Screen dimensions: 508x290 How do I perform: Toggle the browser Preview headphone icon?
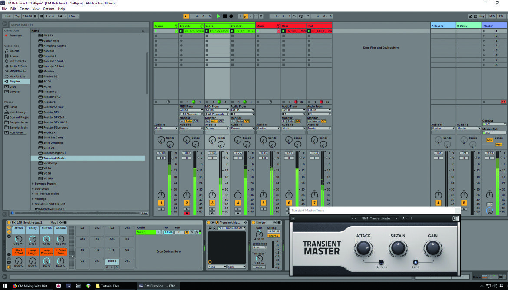12,213
